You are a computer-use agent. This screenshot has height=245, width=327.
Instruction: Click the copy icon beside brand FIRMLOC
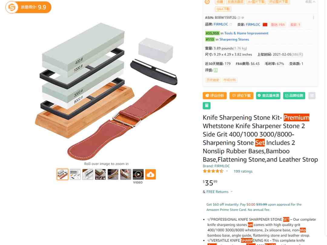[230, 25]
